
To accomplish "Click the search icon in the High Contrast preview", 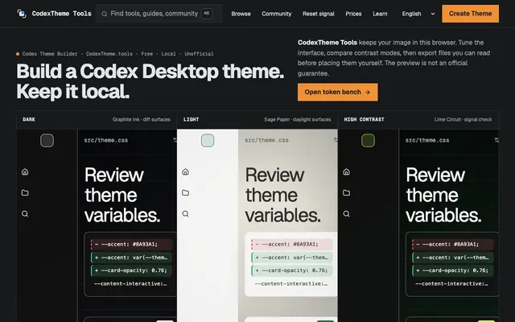I will point(346,214).
